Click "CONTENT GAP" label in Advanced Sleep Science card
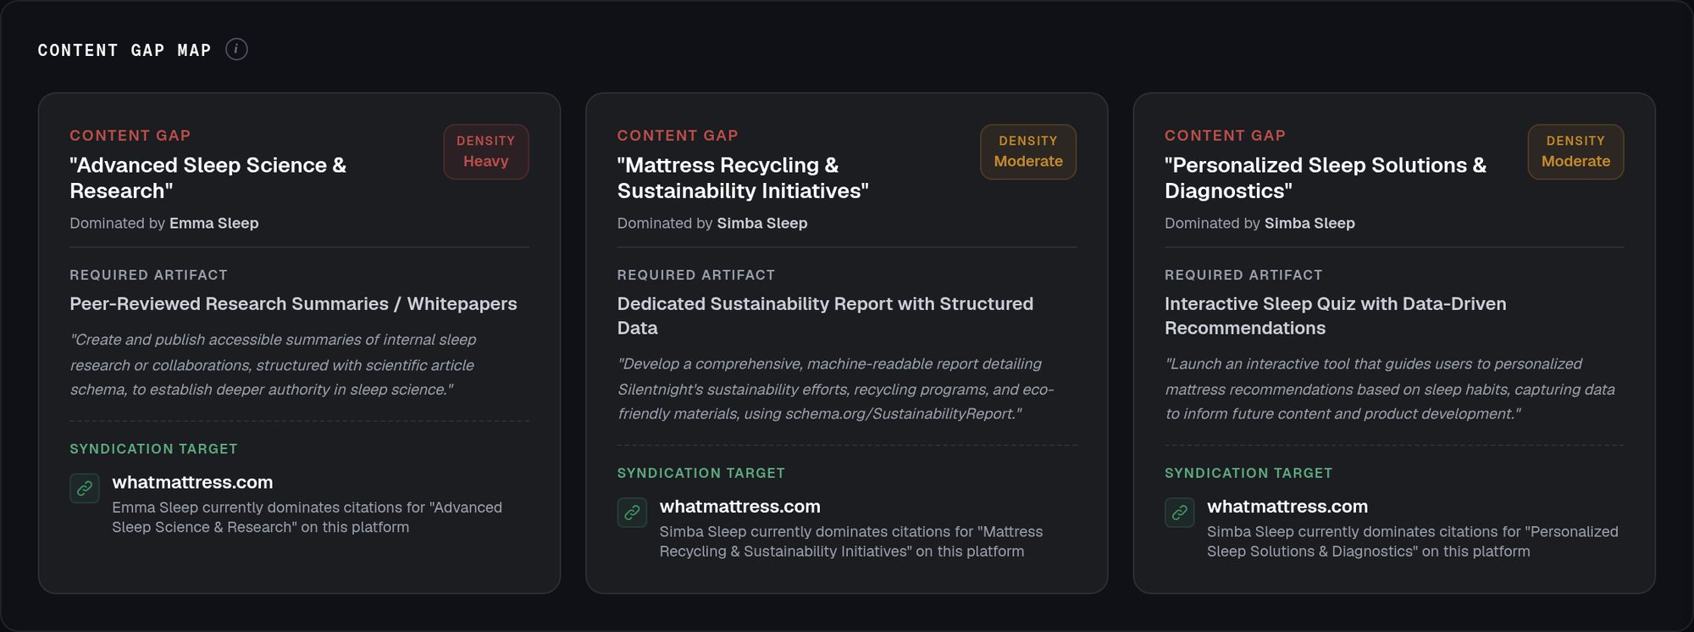The image size is (1694, 632). pyautogui.click(x=130, y=136)
